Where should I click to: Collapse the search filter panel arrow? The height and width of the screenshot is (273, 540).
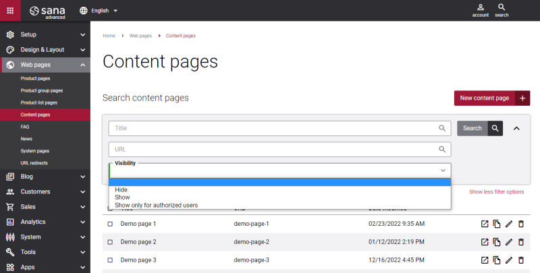point(516,128)
